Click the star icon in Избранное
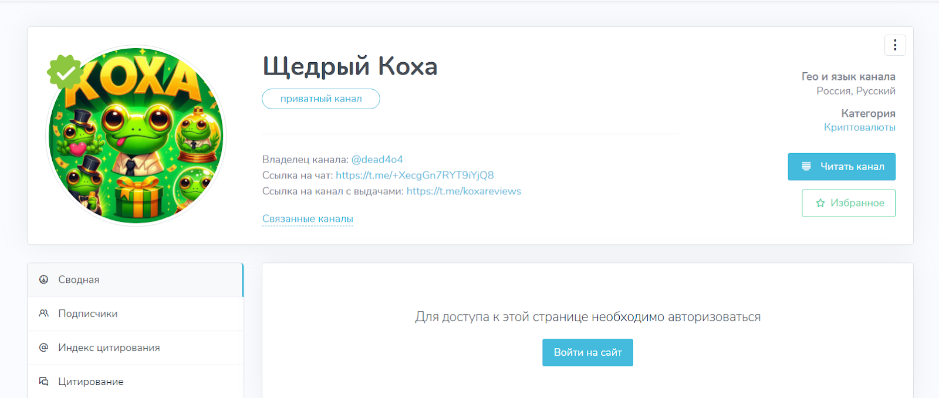The height and width of the screenshot is (398, 939). 820,203
